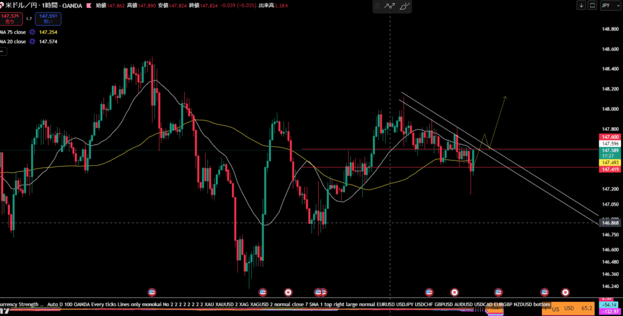The height and width of the screenshot is (316, 623).
Task: Click the purple icon beside MA 20 close
Action: click(x=32, y=42)
